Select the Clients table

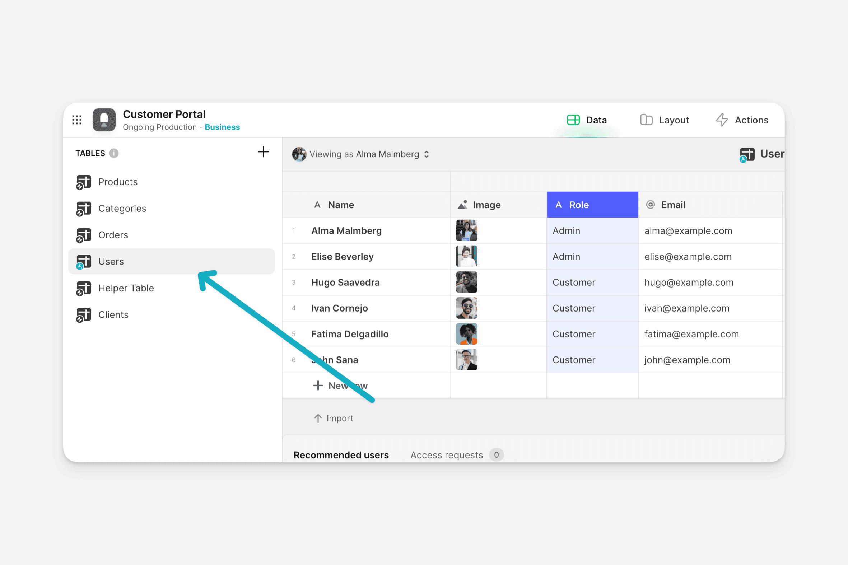(x=113, y=315)
